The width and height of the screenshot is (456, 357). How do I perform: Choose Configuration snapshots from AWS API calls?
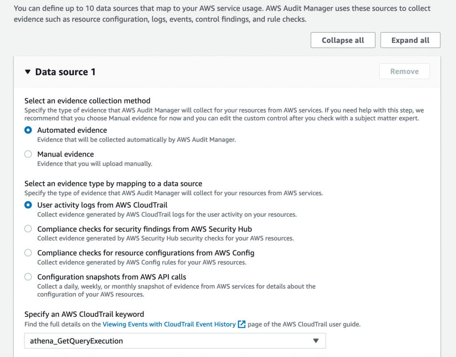click(x=28, y=277)
